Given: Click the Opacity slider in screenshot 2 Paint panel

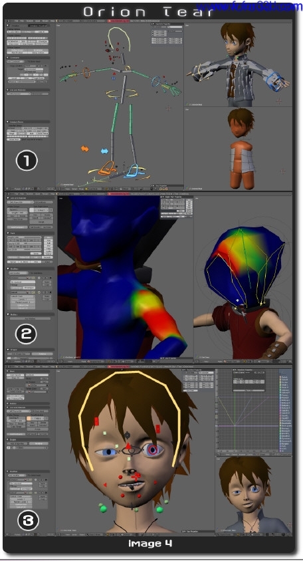Looking at the screenshot, I should tap(24, 243).
